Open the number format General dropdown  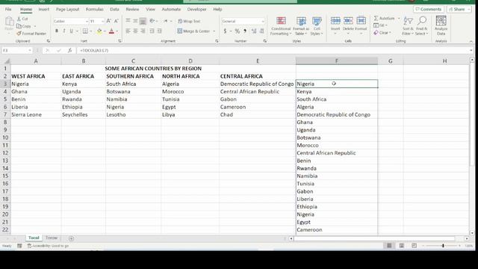[263, 21]
